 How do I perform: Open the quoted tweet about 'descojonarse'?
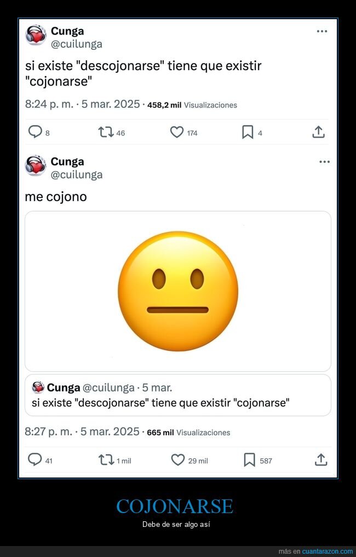pyautogui.click(x=178, y=395)
